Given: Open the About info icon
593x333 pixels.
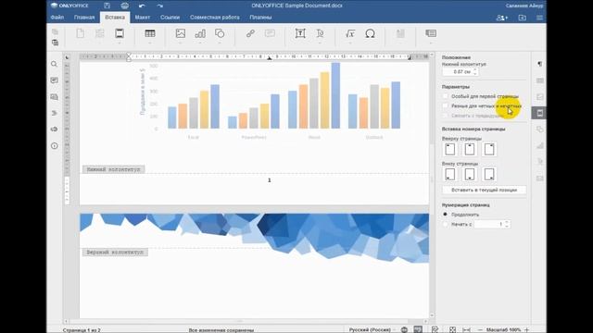Looking at the screenshot, I should [x=55, y=146].
